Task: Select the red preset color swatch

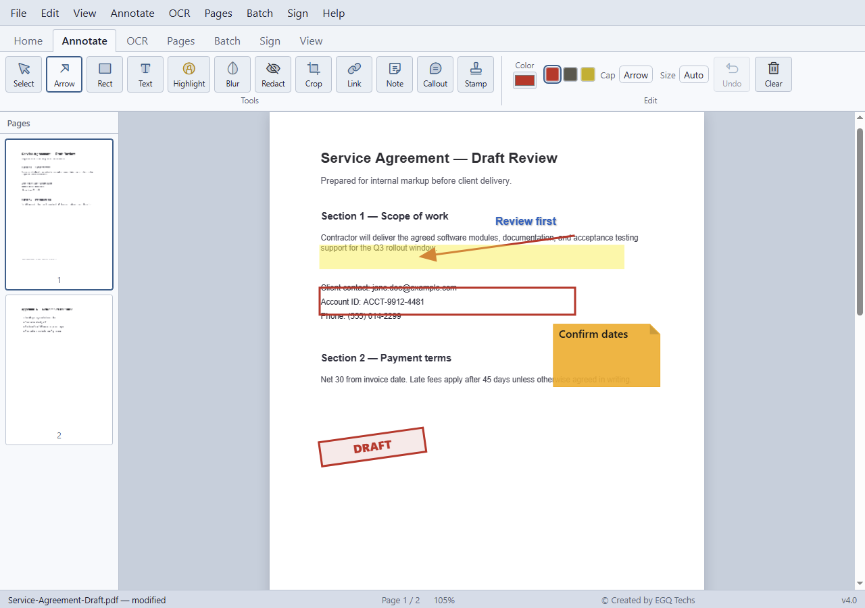Action: [x=552, y=74]
